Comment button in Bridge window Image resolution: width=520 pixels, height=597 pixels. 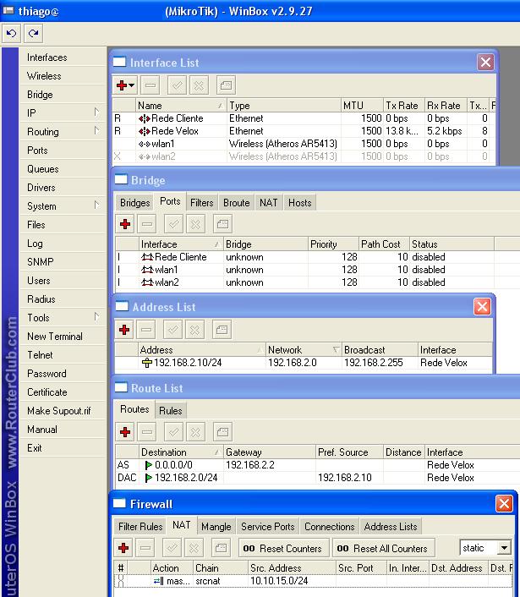[222, 224]
